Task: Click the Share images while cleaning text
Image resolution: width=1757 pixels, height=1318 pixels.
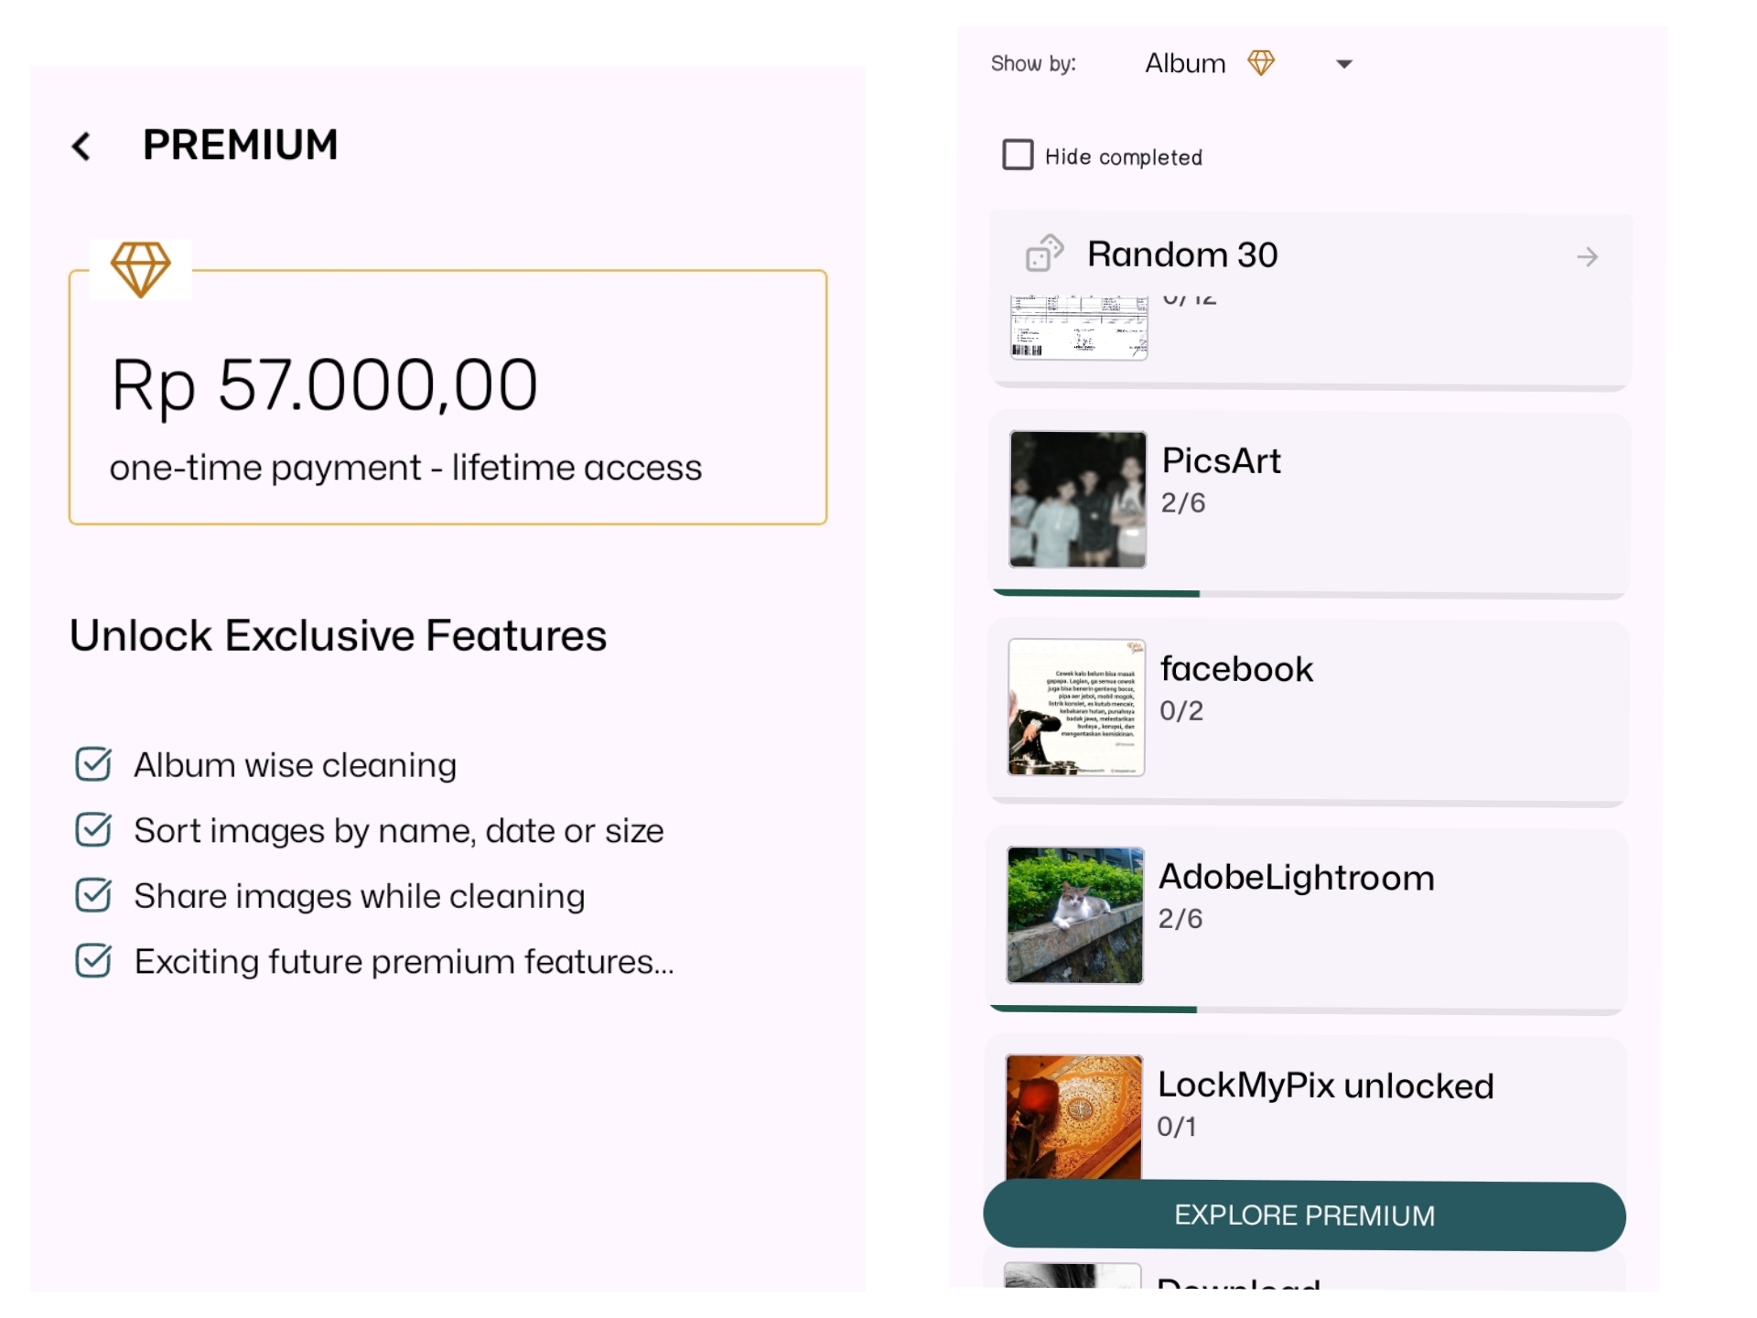Action: click(x=359, y=896)
